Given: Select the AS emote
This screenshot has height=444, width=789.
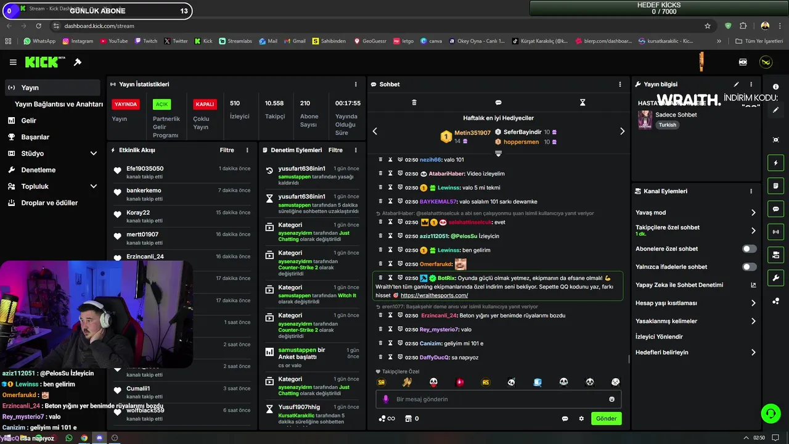Looking at the screenshot, I should pos(486,382).
